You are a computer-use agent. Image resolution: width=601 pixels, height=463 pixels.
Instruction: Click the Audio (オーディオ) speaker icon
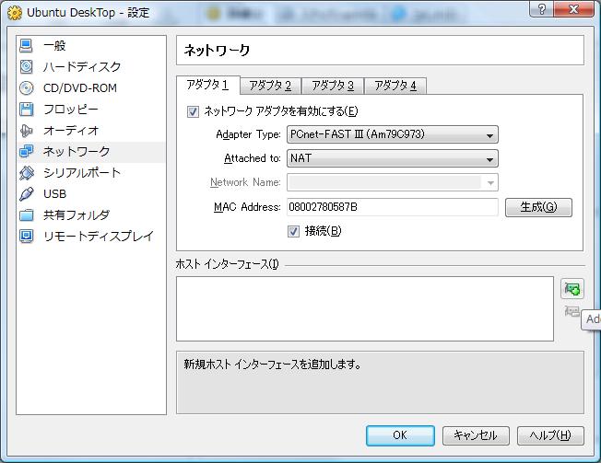[x=26, y=131]
